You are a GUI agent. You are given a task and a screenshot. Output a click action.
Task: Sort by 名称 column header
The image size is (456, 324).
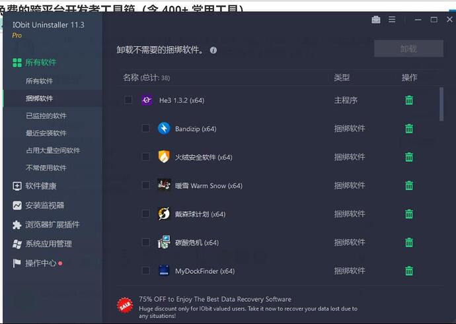pyautogui.click(x=146, y=77)
